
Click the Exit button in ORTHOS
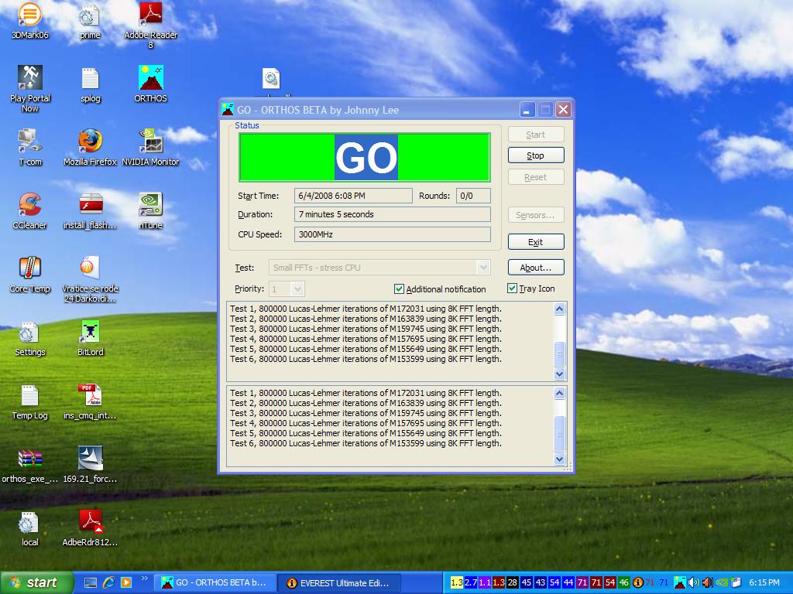536,242
